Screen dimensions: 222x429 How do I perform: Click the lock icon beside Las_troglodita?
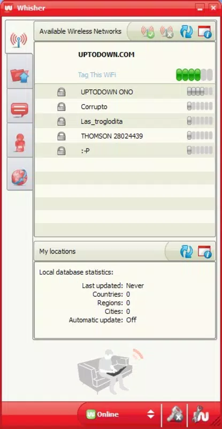[62, 121]
